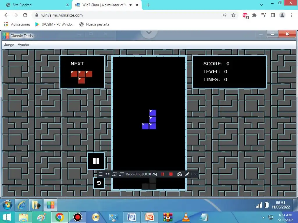Image resolution: width=298 pixels, height=223 pixels.
Task: Check simulator network signal icon
Action: coord(259,205)
